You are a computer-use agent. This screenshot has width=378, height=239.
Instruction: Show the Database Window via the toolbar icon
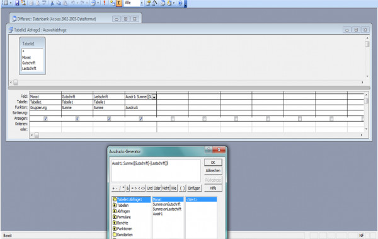click(x=163, y=3)
